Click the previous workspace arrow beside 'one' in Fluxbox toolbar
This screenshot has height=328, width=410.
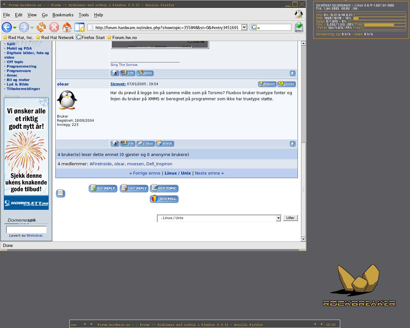point(85,324)
